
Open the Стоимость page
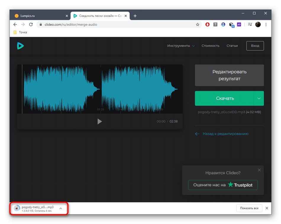pyautogui.click(x=210, y=46)
